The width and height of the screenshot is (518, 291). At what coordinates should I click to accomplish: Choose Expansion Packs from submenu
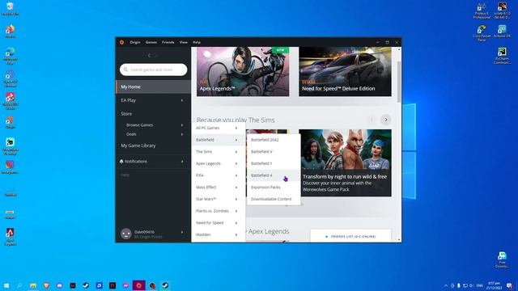[x=274, y=187]
